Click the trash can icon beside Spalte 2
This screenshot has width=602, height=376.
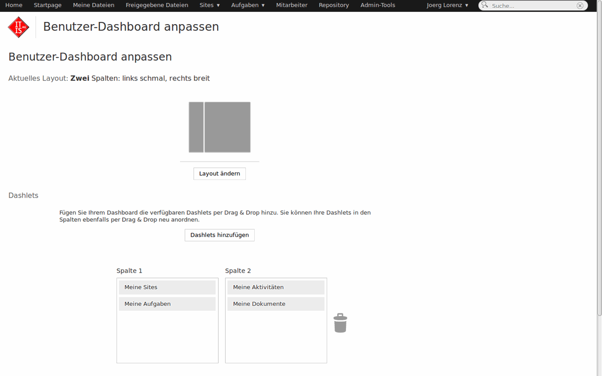click(340, 323)
